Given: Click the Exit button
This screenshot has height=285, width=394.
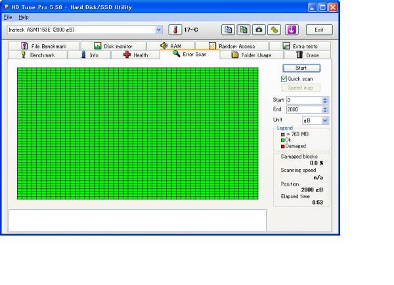Looking at the screenshot, I should (x=319, y=30).
